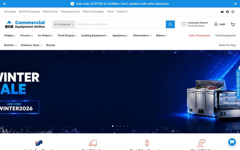Click the red delivery truck icon

click(93, 143)
